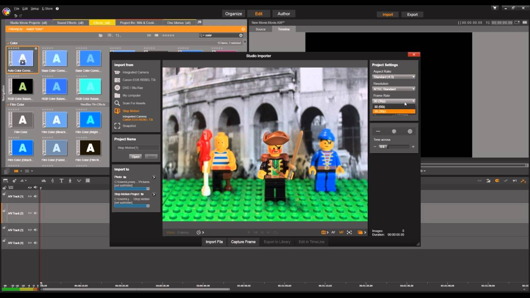Mute audio of A/V Track (3)

35,230
